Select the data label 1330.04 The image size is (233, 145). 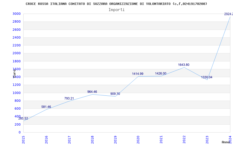pyautogui.click(x=207, y=77)
